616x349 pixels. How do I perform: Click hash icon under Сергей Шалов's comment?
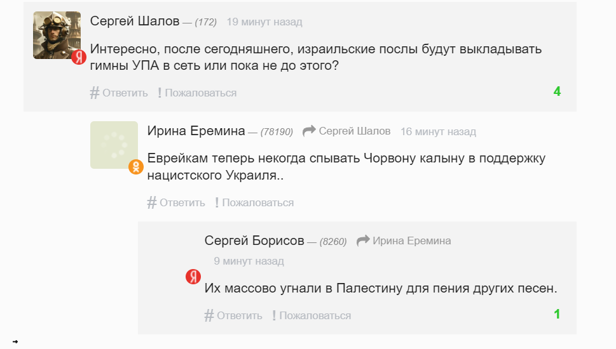click(x=95, y=93)
